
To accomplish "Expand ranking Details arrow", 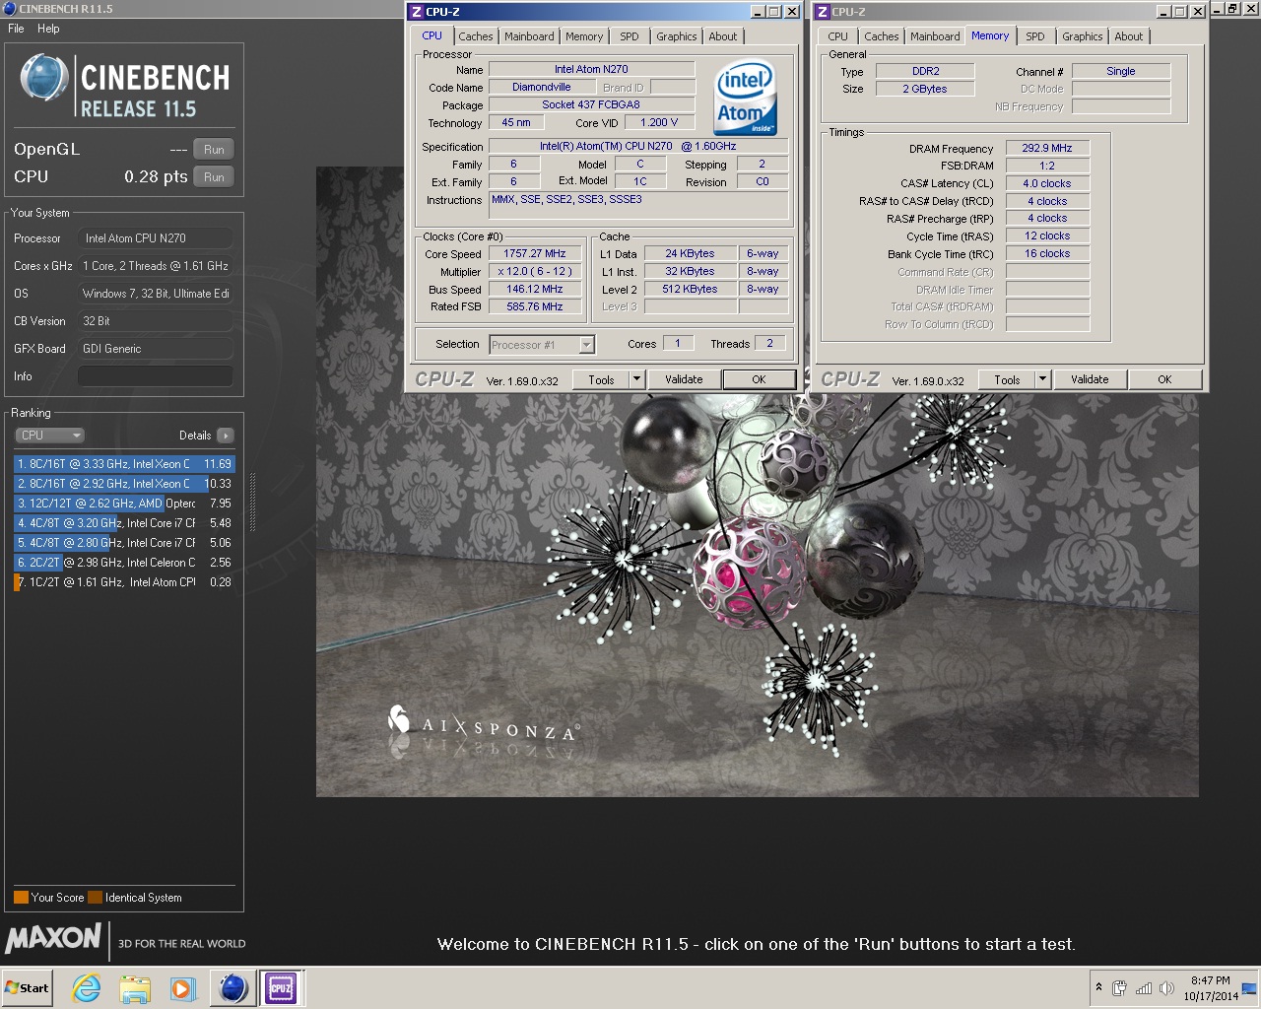I will (225, 436).
